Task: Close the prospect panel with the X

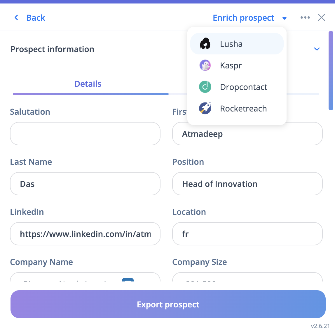Action: pos(321,18)
